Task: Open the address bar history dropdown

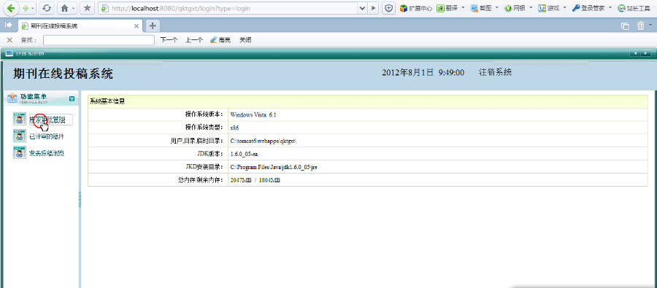Action: (x=362, y=8)
